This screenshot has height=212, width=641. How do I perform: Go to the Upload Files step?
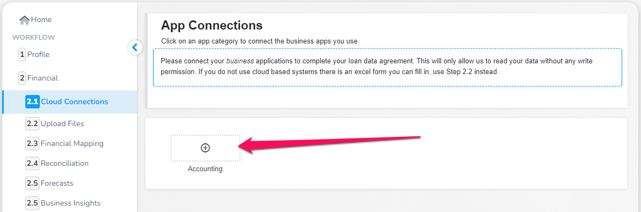tap(63, 123)
